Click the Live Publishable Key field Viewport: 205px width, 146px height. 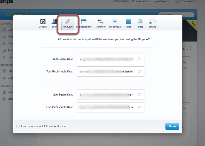click(110, 107)
